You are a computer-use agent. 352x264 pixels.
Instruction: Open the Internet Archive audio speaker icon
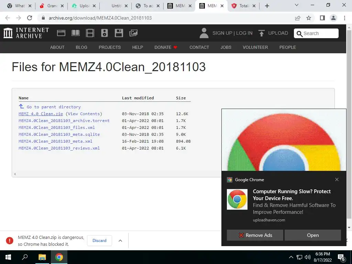pos(104,33)
